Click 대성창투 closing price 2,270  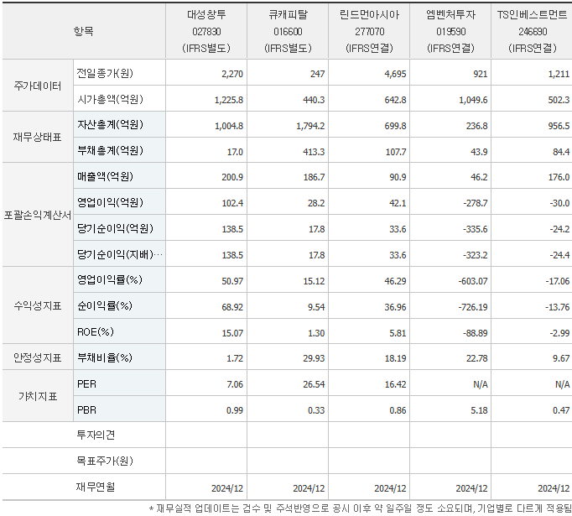point(232,74)
